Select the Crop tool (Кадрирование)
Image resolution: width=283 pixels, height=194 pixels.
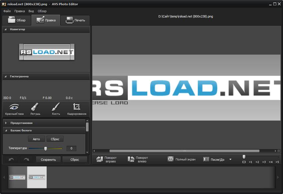(x=77, y=109)
